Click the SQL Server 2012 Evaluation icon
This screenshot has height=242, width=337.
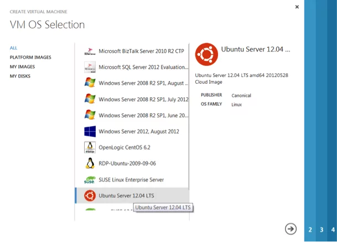point(90,67)
